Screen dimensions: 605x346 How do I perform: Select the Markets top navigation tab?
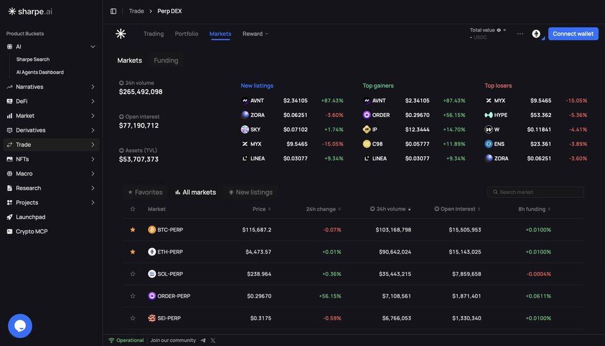[x=220, y=34]
